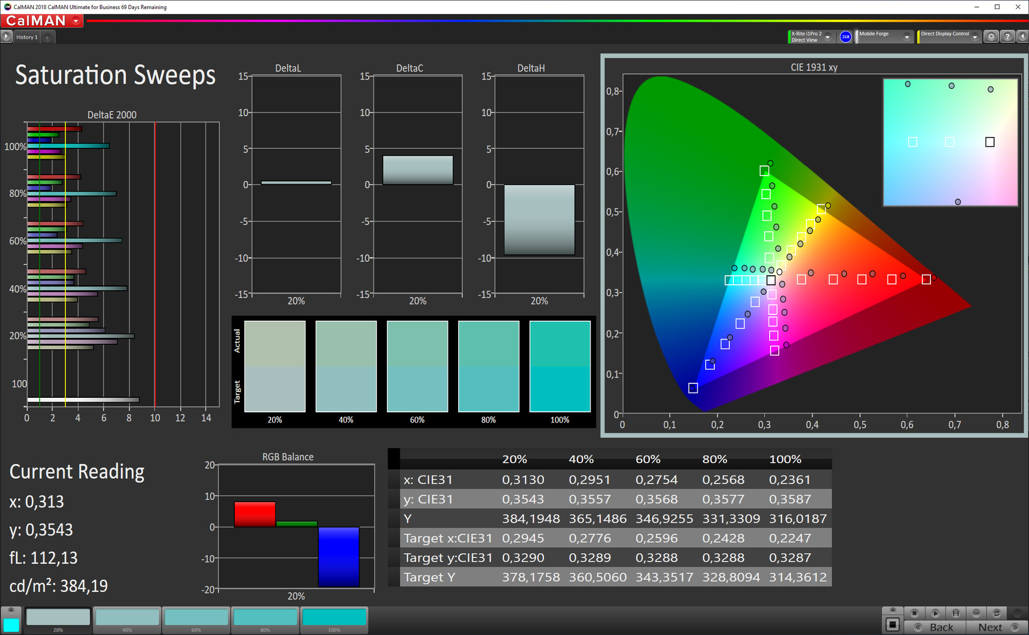Select the 20% cyan patch in bottom strip
Screen dimensions: 1029x635
click(x=58, y=620)
